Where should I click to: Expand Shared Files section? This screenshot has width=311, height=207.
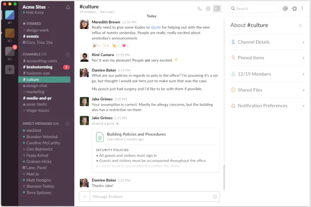pyautogui.click(x=267, y=90)
